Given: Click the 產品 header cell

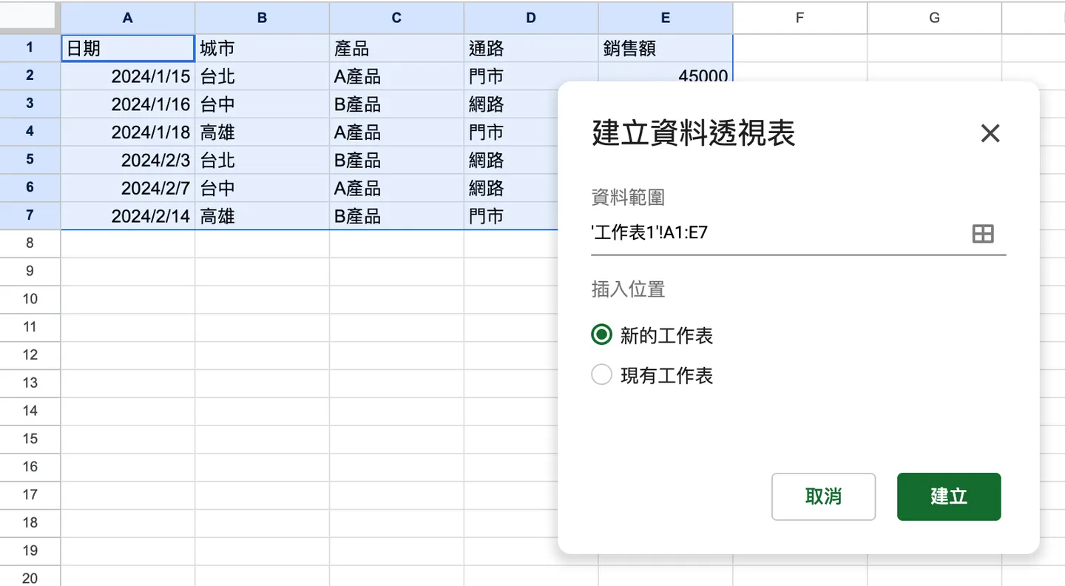Looking at the screenshot, I should coord(396,48).
